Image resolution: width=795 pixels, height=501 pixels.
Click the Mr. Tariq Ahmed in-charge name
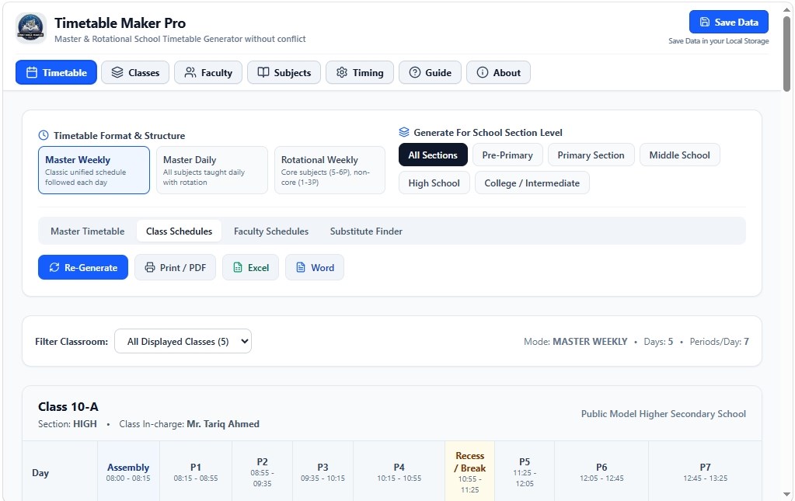[223, 424]
